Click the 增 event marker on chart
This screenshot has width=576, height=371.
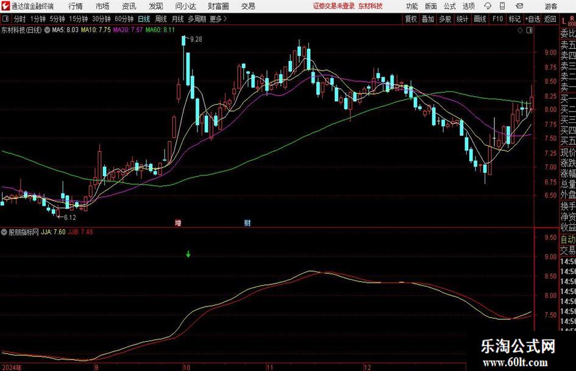click(x=178, y=222)
